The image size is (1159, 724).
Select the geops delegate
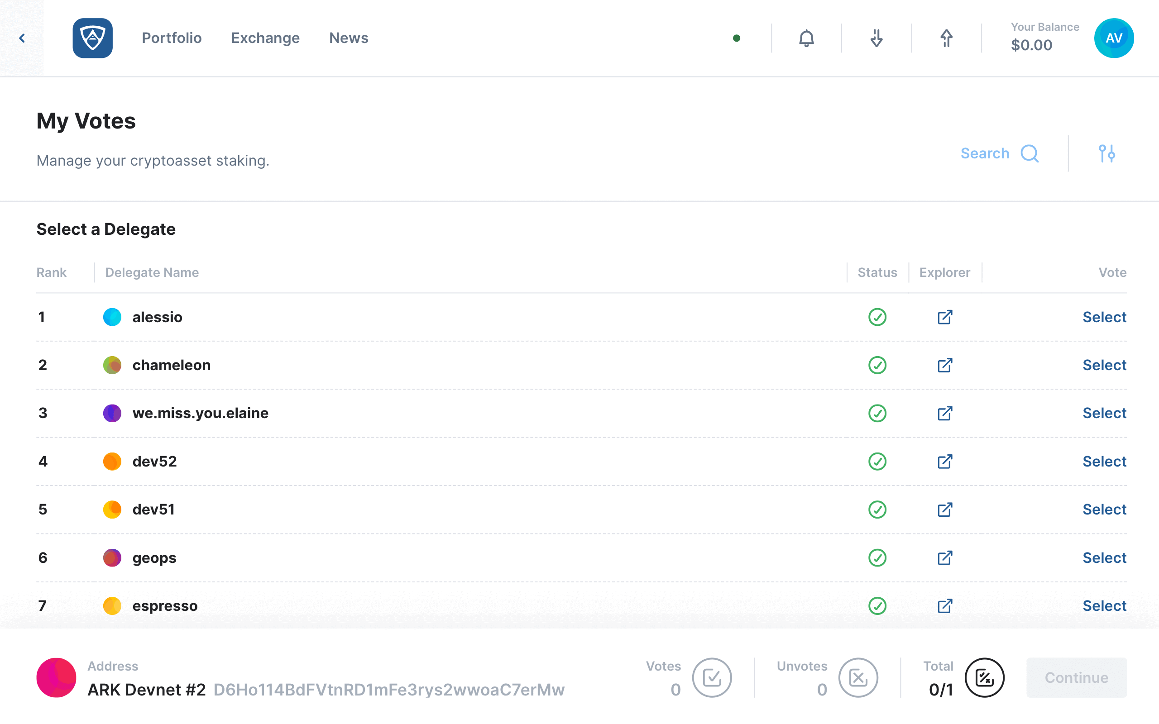click(x=1104, y=558)
